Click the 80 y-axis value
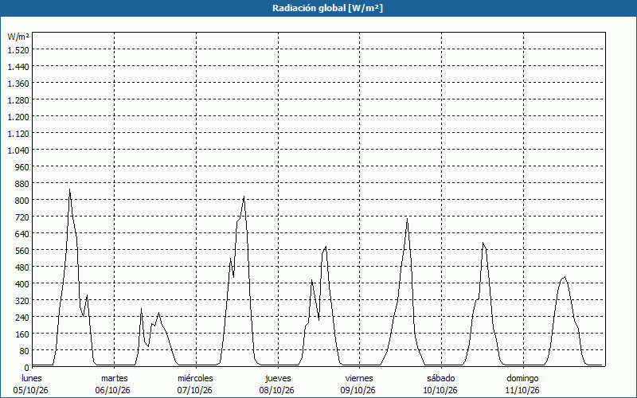 coord(25,351)
